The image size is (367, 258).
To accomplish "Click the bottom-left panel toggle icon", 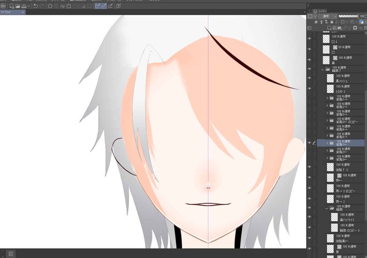I will pos(11,254).
